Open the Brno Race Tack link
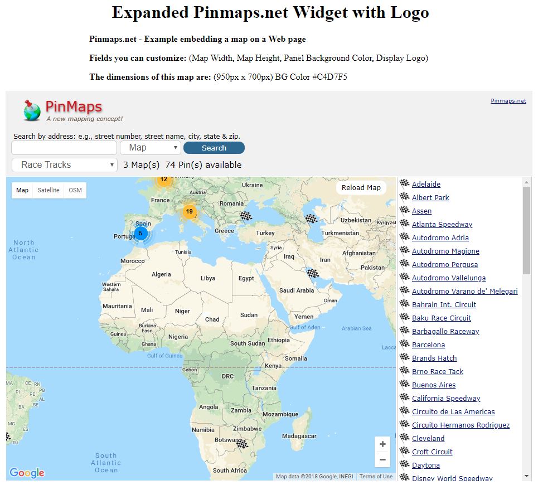This screenshot has width=538, height=485. coord(438,371)
